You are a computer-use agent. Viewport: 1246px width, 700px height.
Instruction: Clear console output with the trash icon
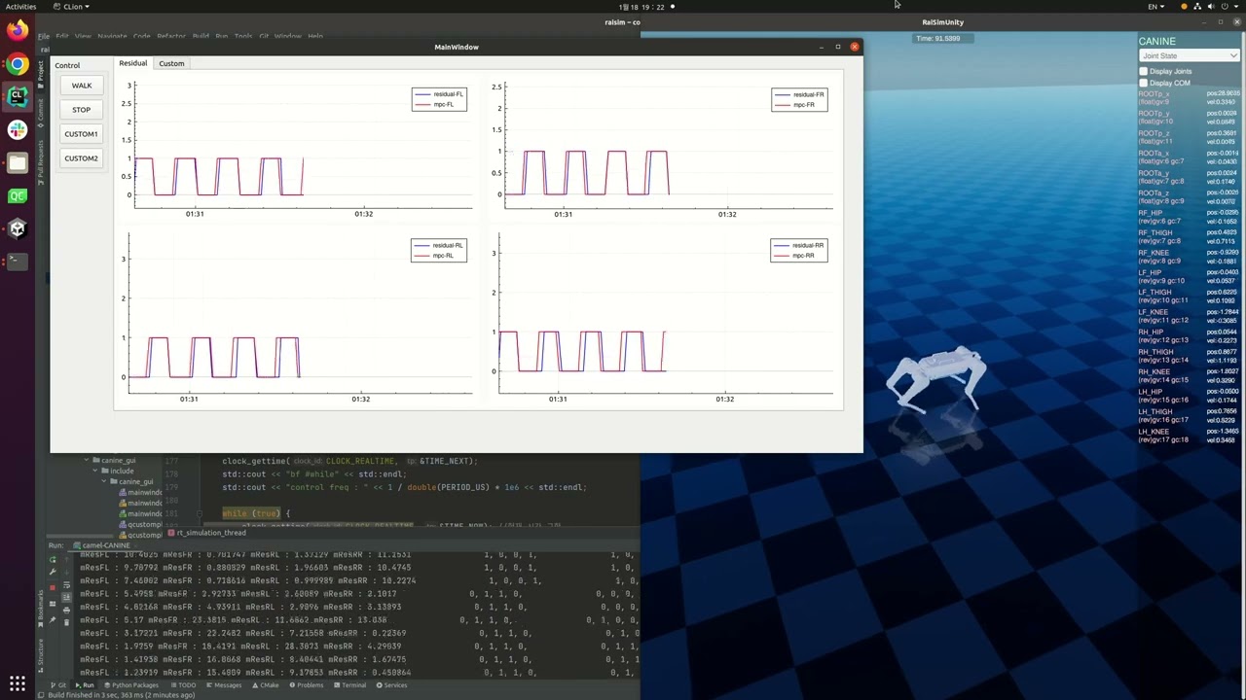[66, 622]
